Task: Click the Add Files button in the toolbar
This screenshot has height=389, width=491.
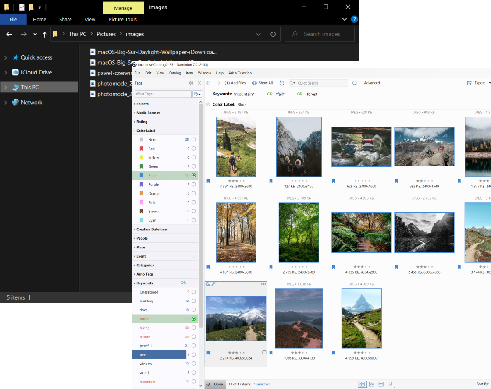Action: tap(235, 83)
